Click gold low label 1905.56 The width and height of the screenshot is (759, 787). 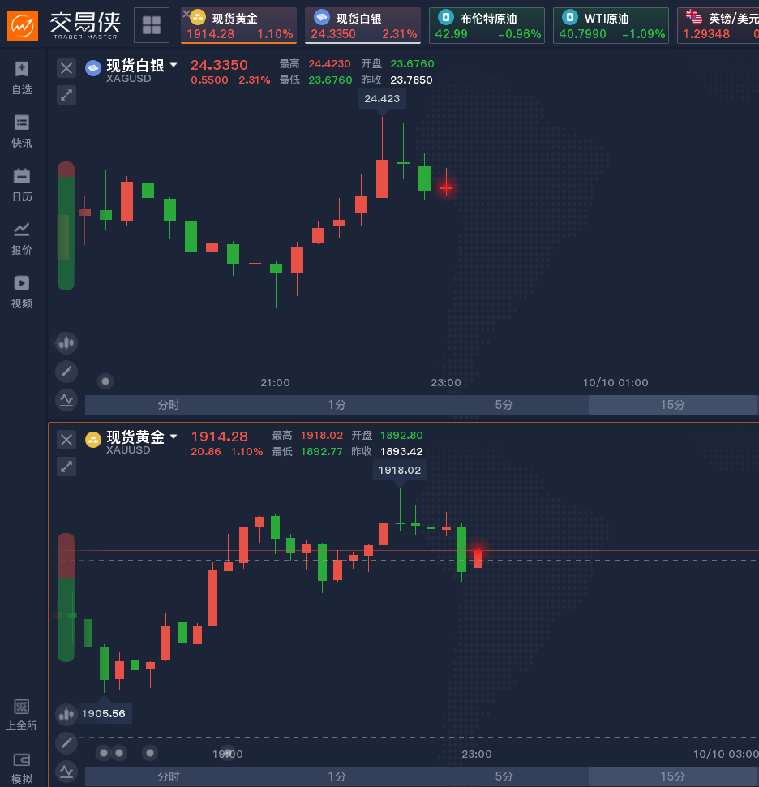(104, 713)
